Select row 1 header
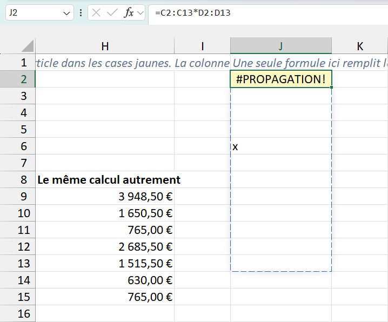Viewport: 388px width, 322px height. pos(18,62)
